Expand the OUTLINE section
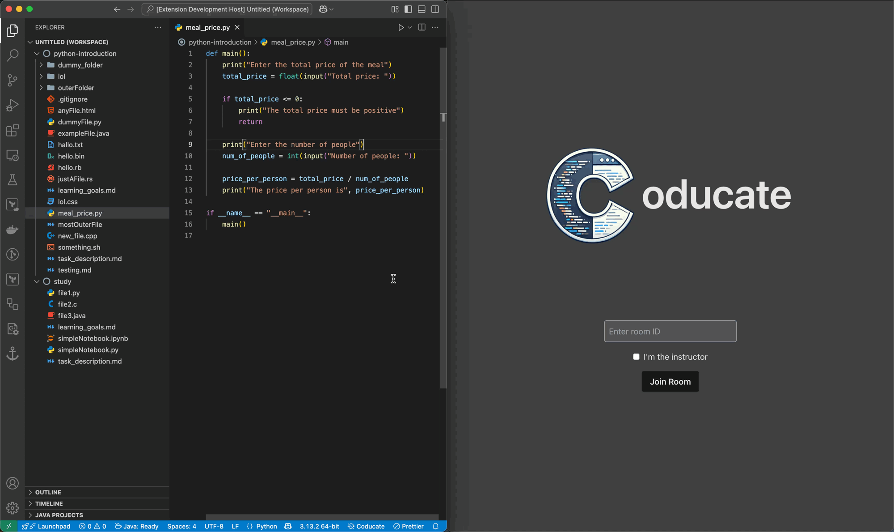894x532 pixels. [x=48, y=492]
